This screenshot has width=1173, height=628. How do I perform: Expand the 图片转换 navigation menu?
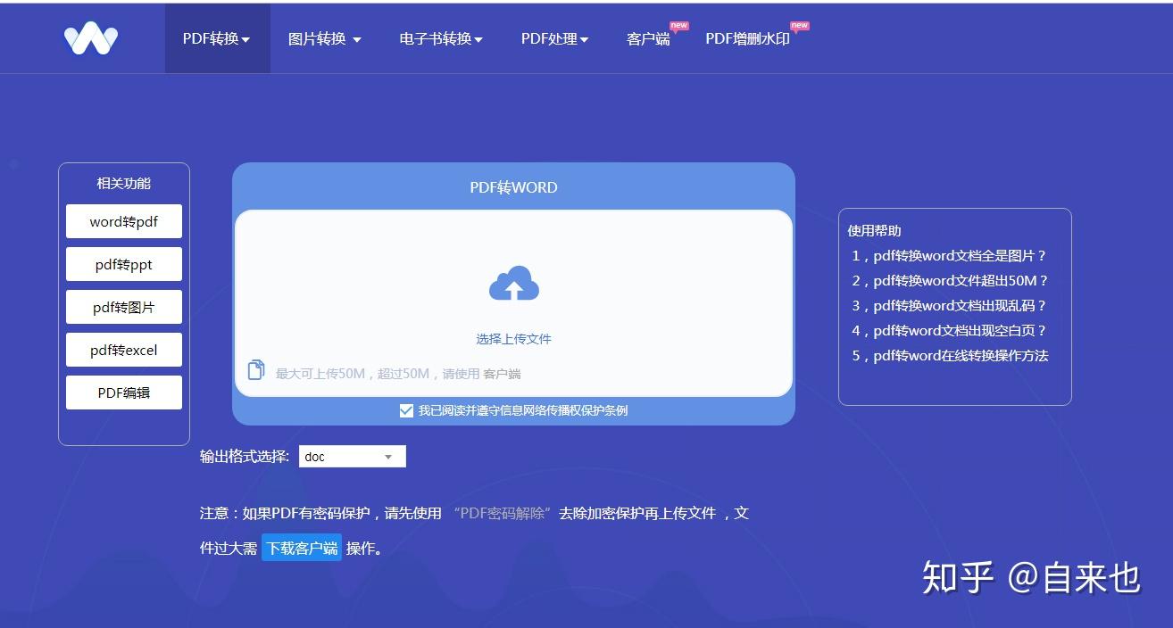[325, 38]
